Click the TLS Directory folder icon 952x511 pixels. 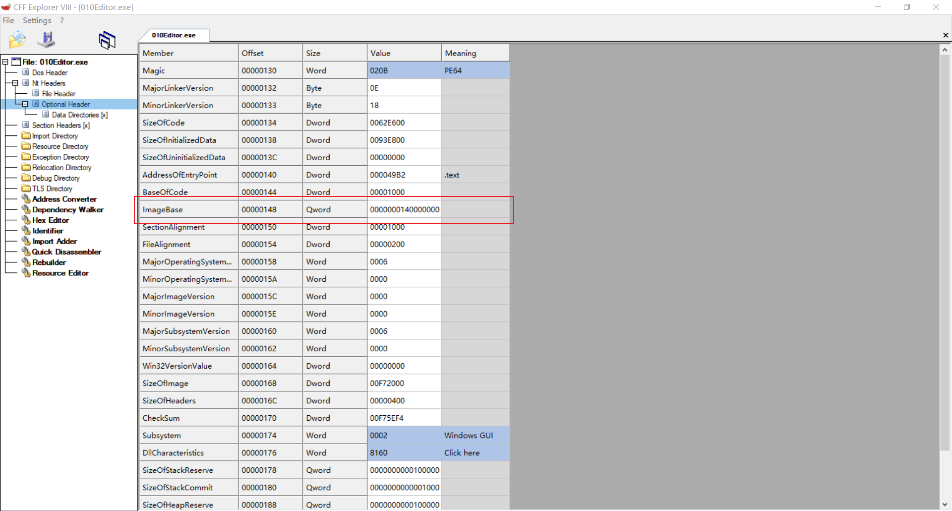click(26, 189)
